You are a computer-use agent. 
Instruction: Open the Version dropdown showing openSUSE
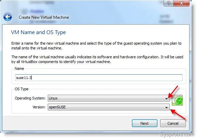[x=108, y=107]
